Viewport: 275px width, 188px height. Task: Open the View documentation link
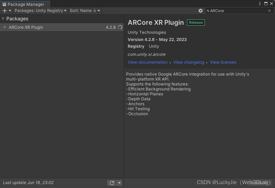click(x=148, y=62)
